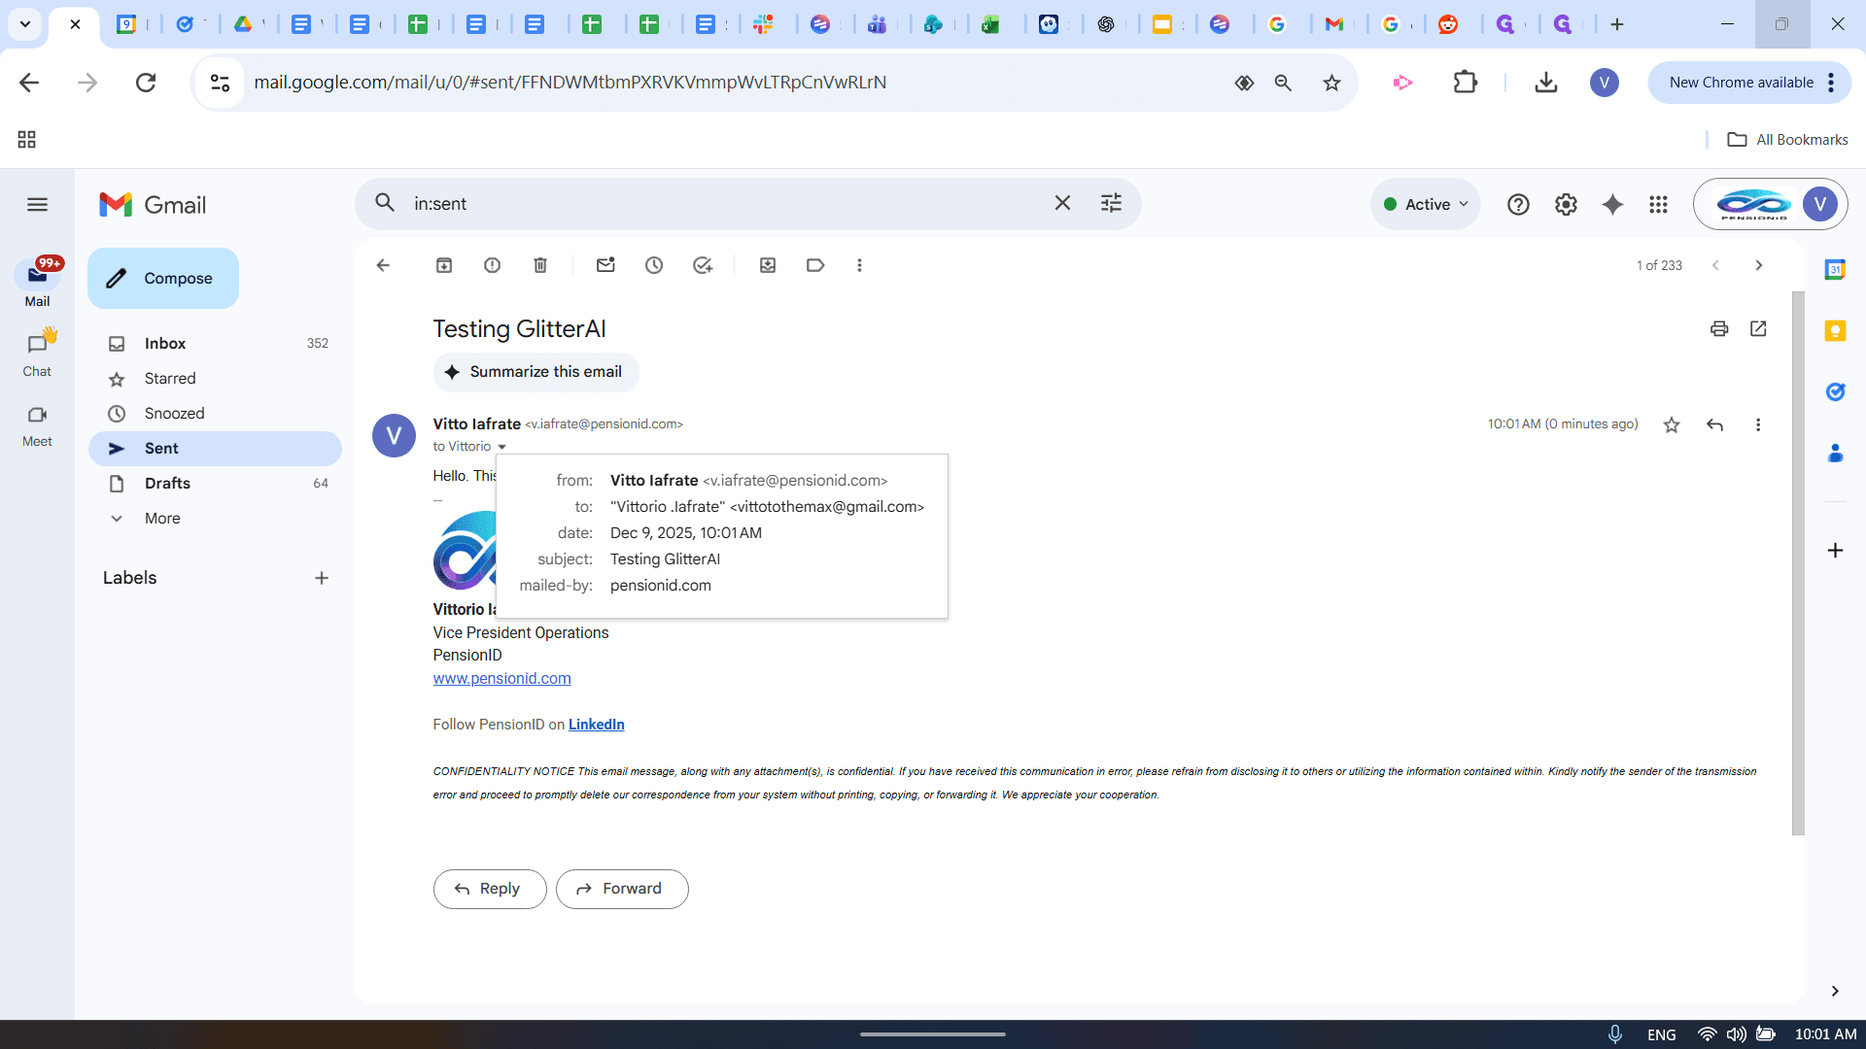Collapse recipient details arrow next to Vittorio
1866x1049 pixels.
point(502,447)
